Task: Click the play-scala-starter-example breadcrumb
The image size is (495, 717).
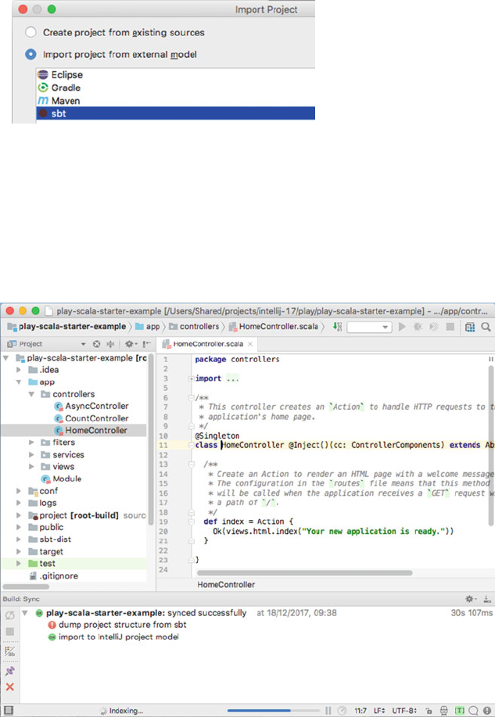Action: pyautogui.click(x=66, y=327)
